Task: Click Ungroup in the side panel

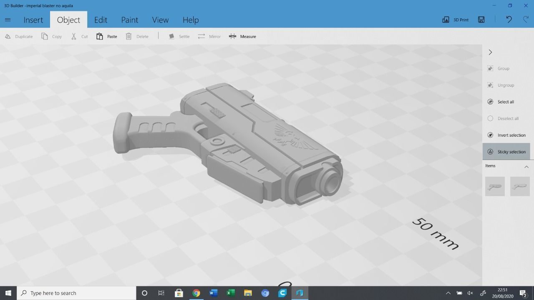Action: point(501,85)
